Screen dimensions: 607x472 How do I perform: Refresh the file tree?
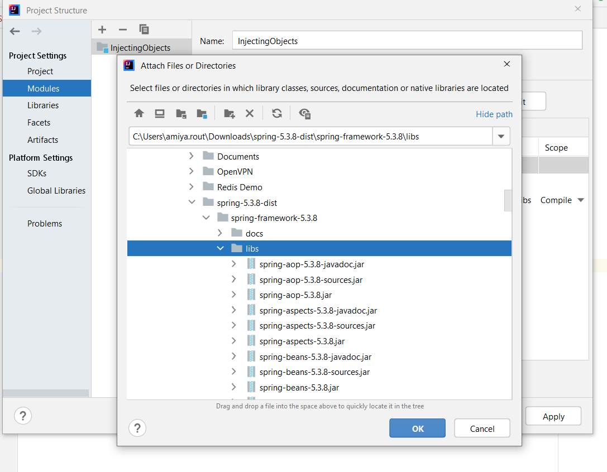click(277, 113)
